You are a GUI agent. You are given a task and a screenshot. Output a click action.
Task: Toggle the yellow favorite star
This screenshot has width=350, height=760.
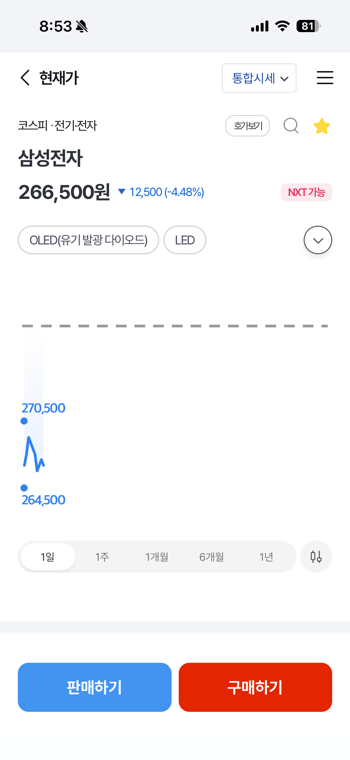pyautogui.click(x=322, y=126)
